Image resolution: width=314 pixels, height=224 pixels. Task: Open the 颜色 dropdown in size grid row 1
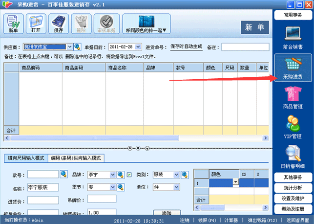236,182
